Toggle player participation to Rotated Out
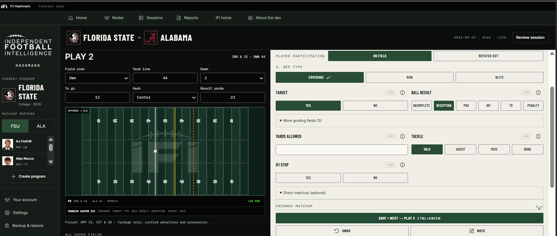This screenshot has width=557, height=236. tap(488, 56)
